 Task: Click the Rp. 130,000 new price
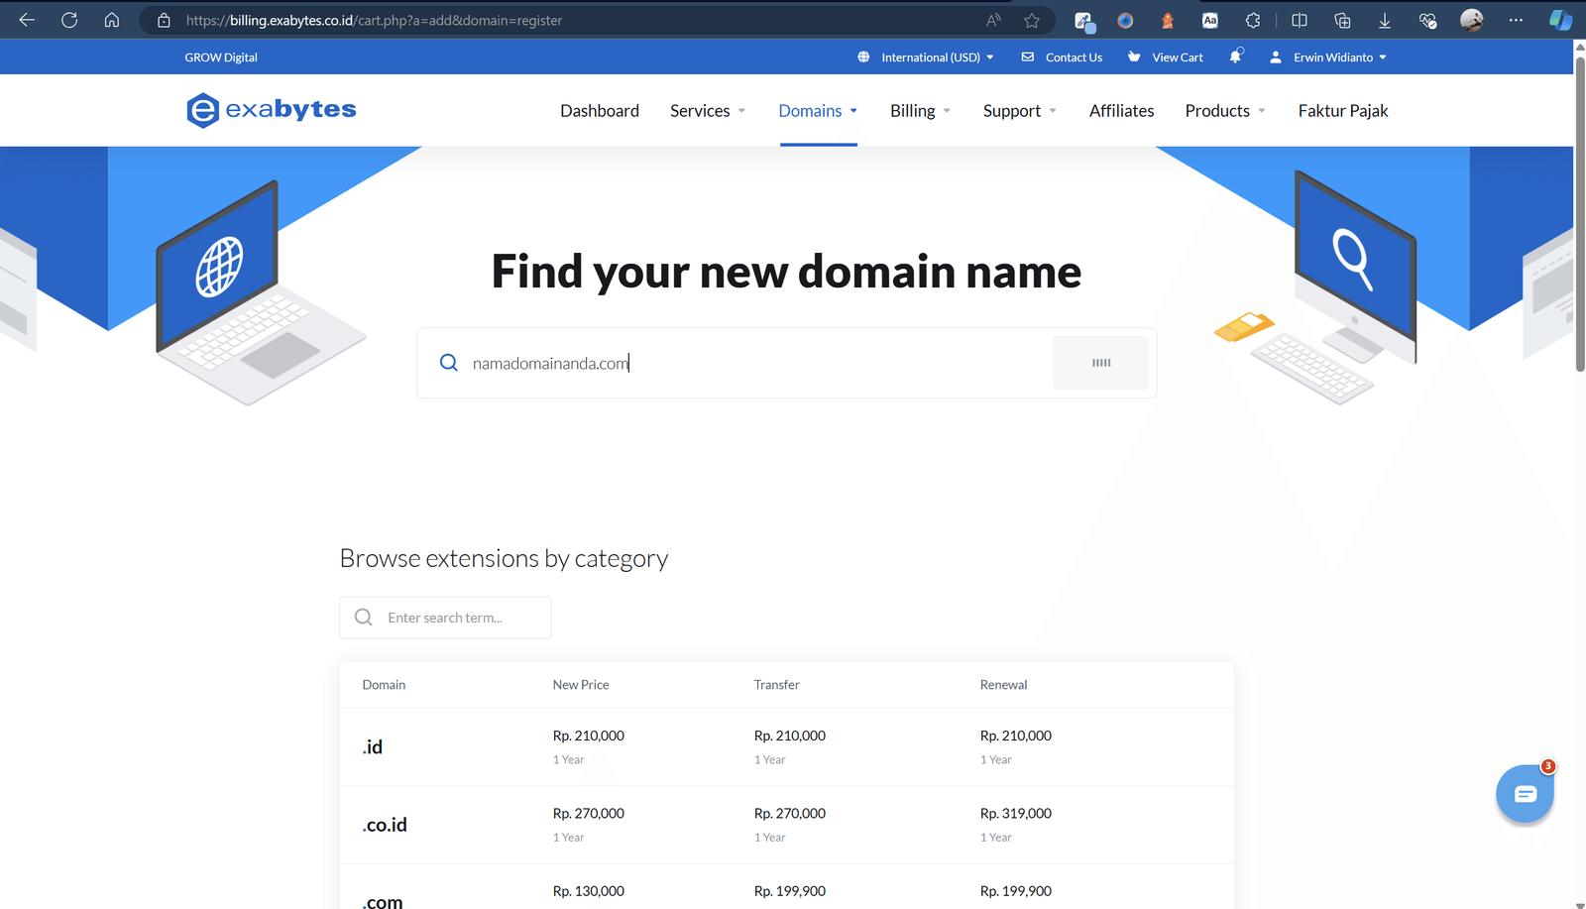(589, 891)
